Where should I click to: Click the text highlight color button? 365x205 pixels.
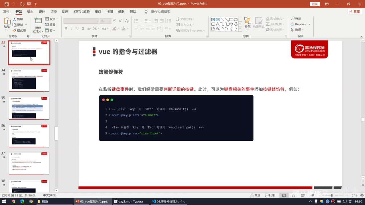114,28
